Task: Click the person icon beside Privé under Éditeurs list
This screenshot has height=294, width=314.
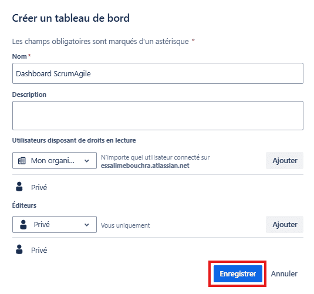Action: 19,249
